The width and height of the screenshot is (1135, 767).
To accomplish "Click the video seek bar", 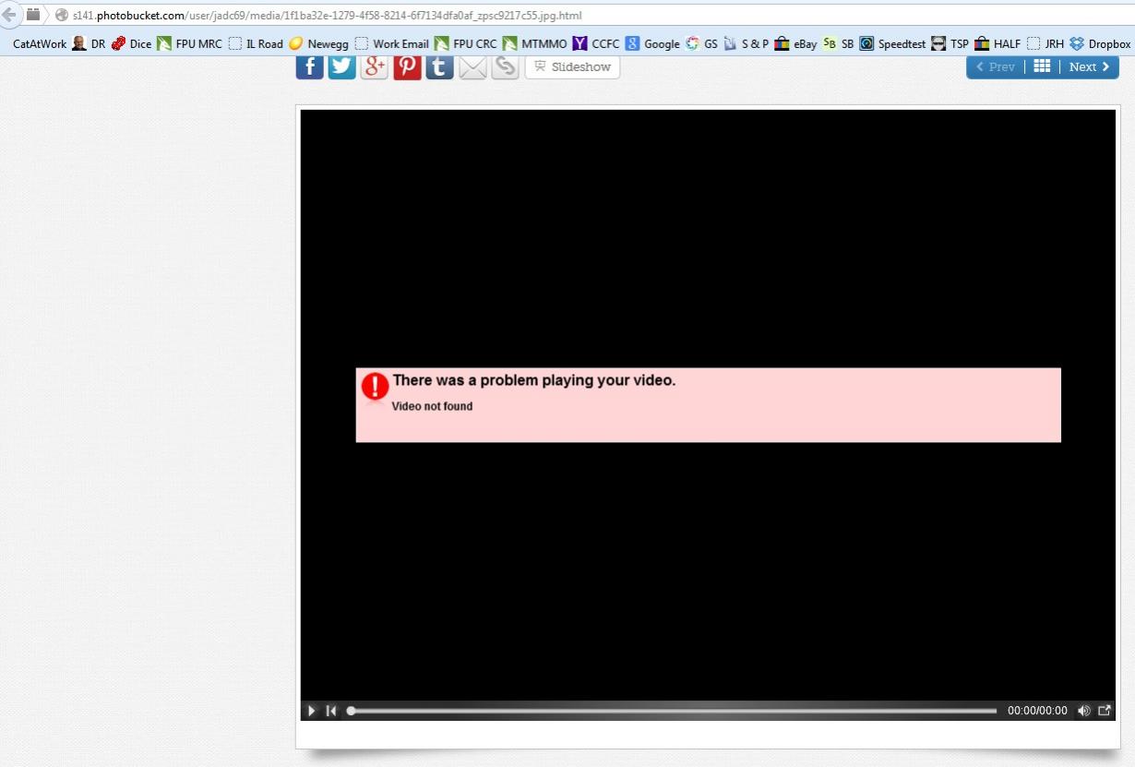I will point(674,711).
